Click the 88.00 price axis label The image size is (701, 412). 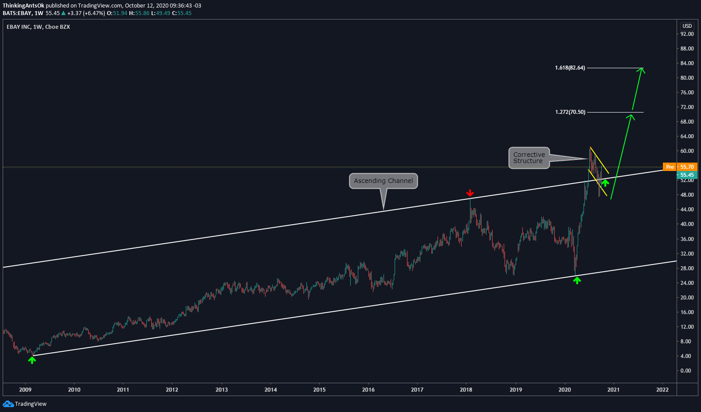(687, 49)
